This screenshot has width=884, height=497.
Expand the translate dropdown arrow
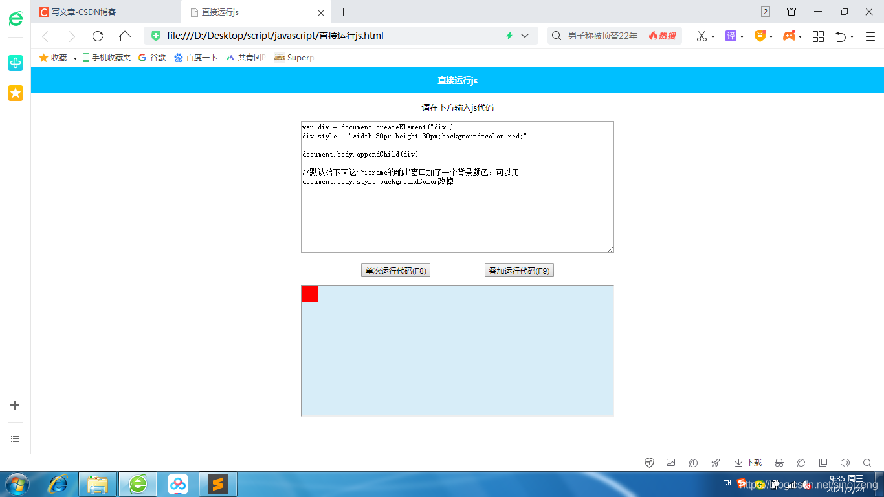[x=742, y=36]
